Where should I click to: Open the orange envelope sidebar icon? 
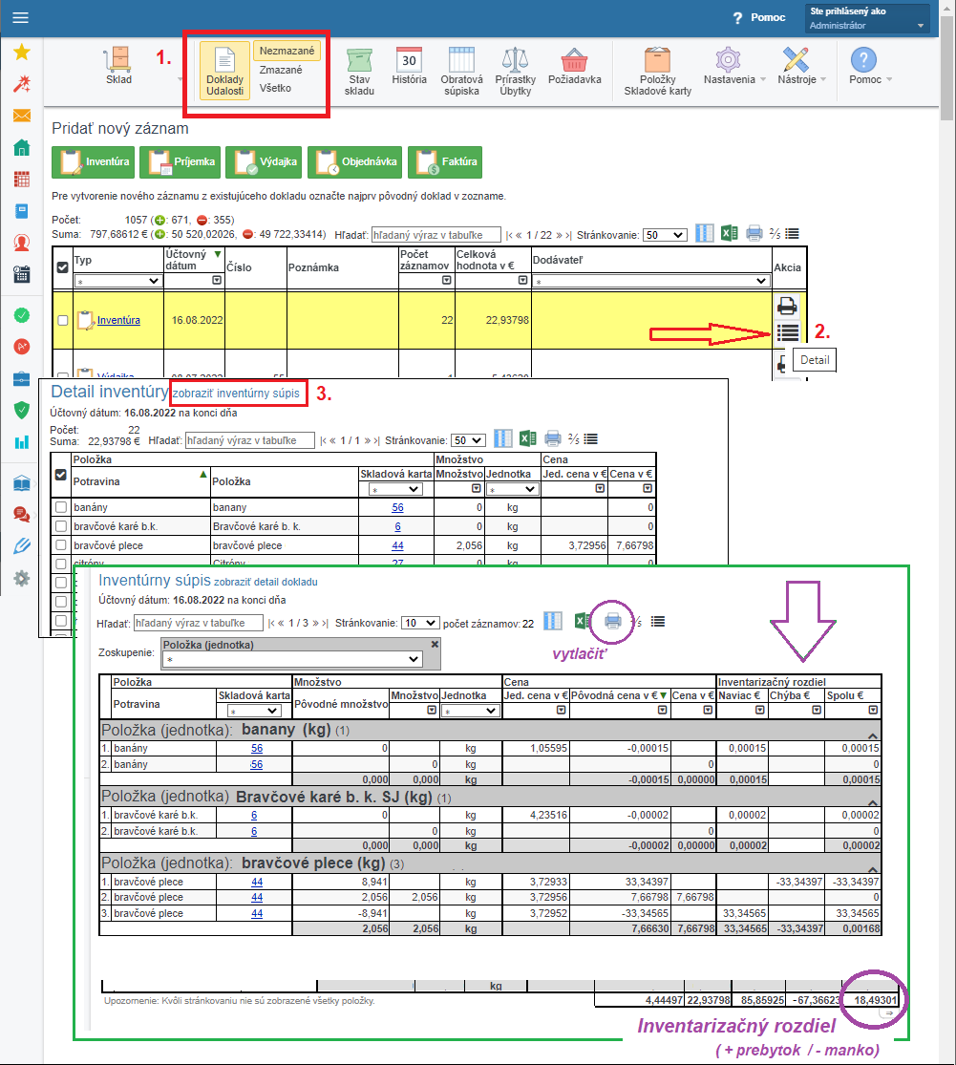22,116
